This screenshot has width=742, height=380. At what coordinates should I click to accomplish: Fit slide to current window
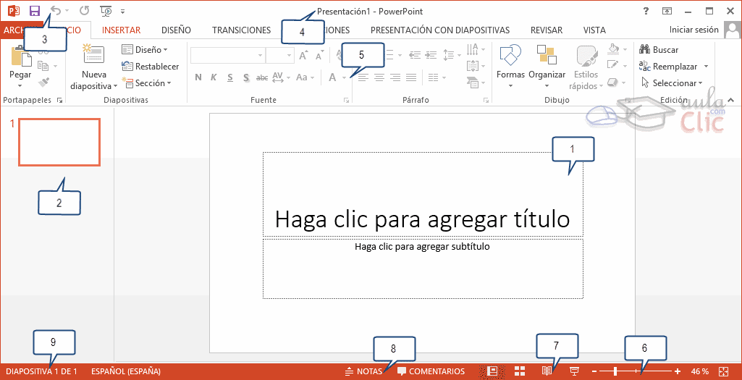(x=723, y=371)
